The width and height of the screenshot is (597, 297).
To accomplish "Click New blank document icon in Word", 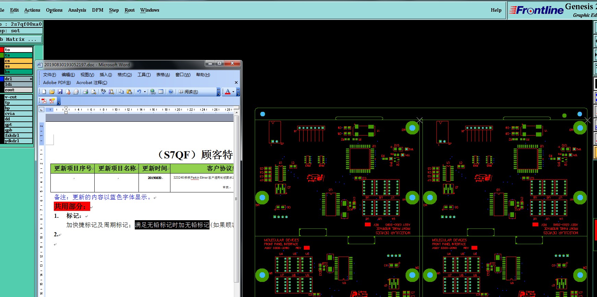I will pyautogui.click(x=44, y=92).
